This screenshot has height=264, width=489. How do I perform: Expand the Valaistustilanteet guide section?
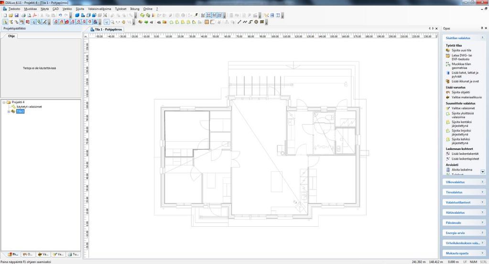click(x=482, y=202)
